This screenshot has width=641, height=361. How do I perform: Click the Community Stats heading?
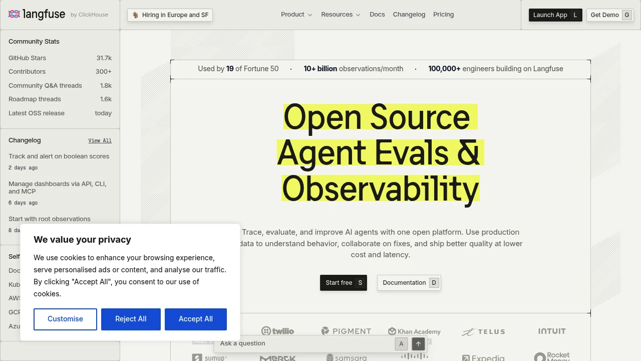[x=34, y=42]
